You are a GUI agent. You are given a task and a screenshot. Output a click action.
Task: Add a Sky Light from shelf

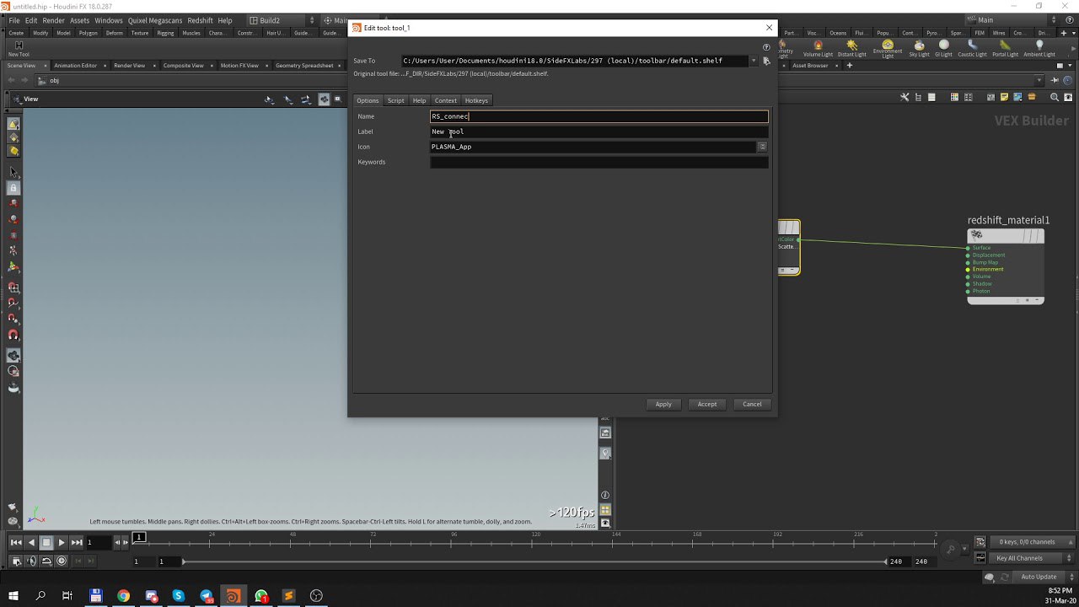919,48
